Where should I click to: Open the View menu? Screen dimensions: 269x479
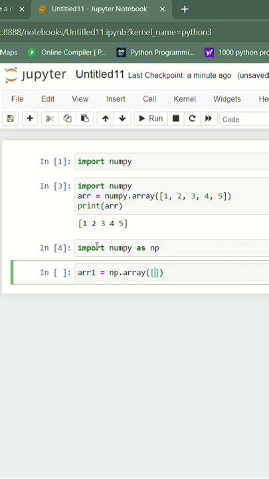(x=80, y=99)
